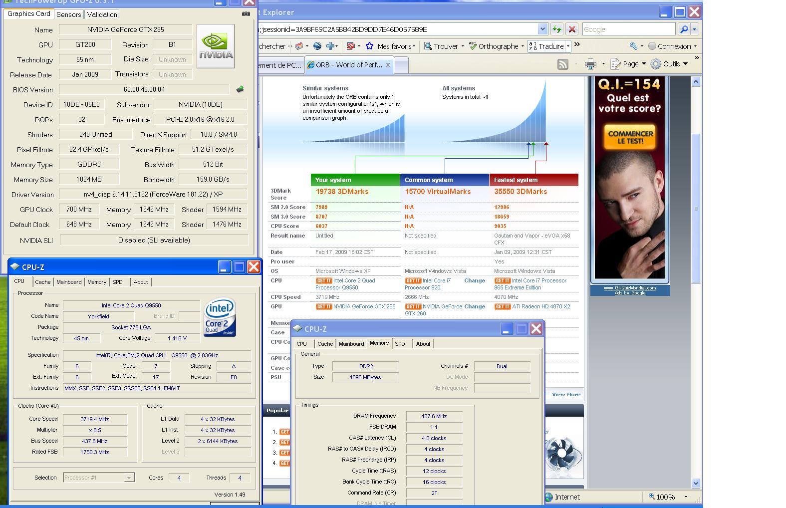Click the Ads by Google link
The width and height of the screenshot is (786, 508).
(x=630, y=293)
